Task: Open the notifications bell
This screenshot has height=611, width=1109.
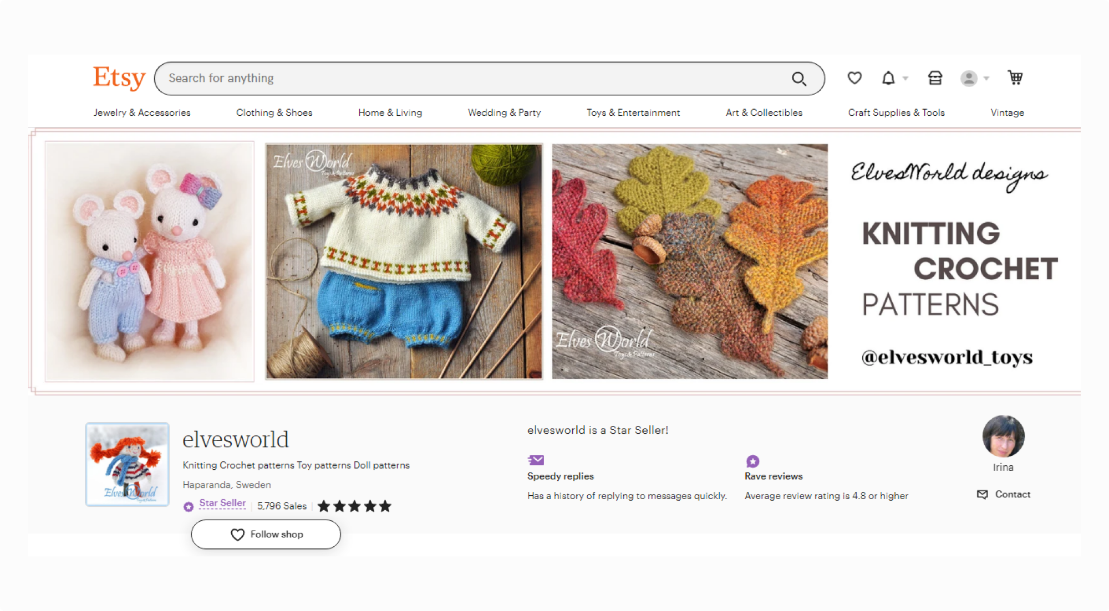Action: pos(888,78)
